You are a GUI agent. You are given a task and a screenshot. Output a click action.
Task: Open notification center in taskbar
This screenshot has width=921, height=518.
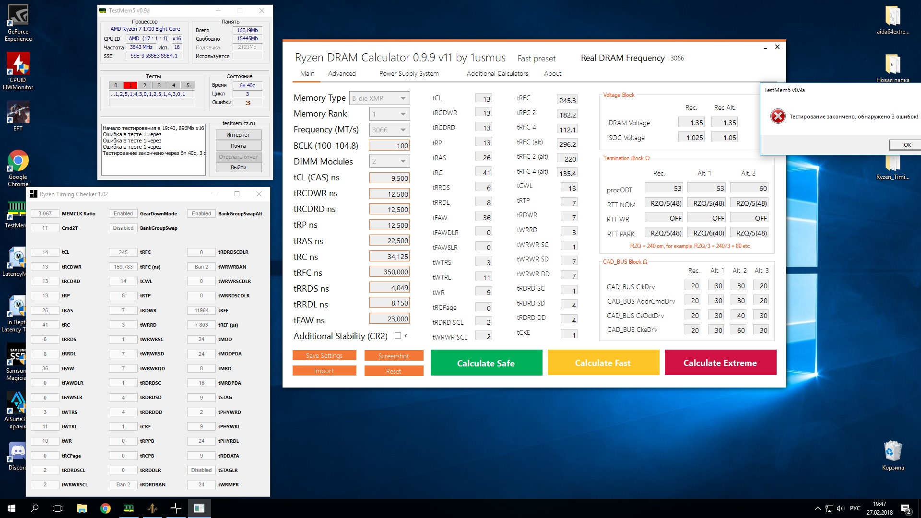[906, 509]
